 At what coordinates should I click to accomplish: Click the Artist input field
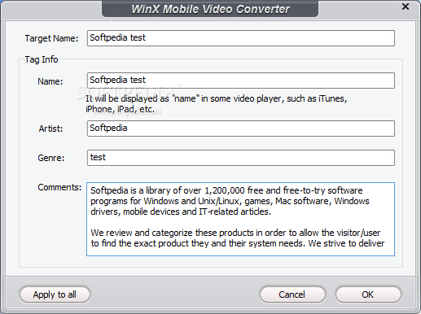coord(241,129)
